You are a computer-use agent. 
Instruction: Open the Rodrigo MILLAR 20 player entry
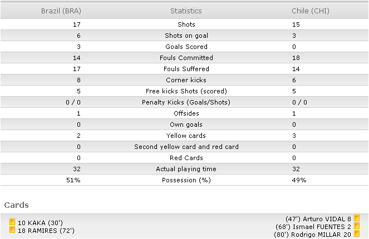[x=313, y=235]
